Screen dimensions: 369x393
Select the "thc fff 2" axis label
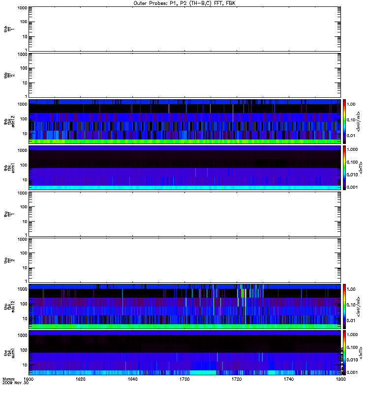tap(9, 260)
